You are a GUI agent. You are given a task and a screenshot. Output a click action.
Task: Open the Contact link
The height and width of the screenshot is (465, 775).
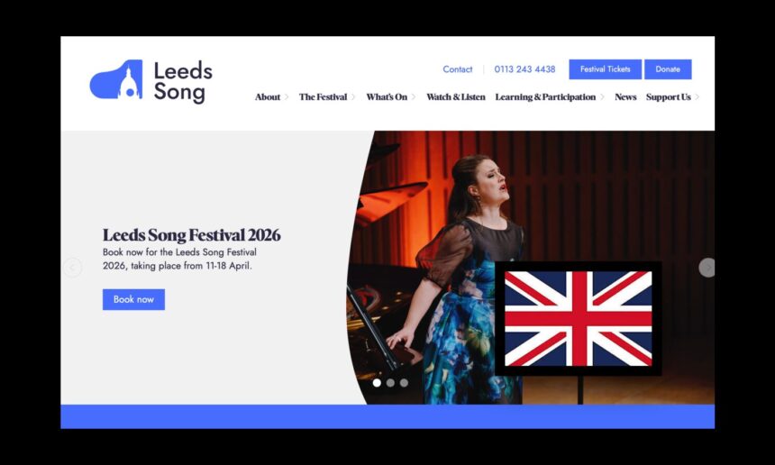coord(457,69)
